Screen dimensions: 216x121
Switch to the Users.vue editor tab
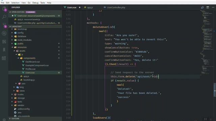(x=72, y=7)
